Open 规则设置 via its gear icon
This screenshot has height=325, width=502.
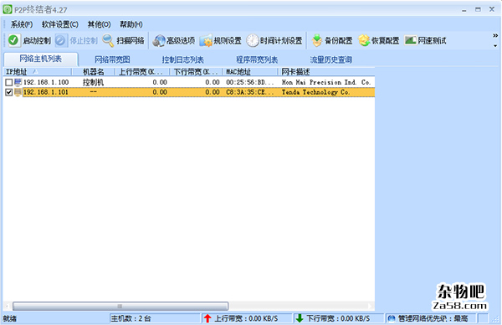(206, 41)
